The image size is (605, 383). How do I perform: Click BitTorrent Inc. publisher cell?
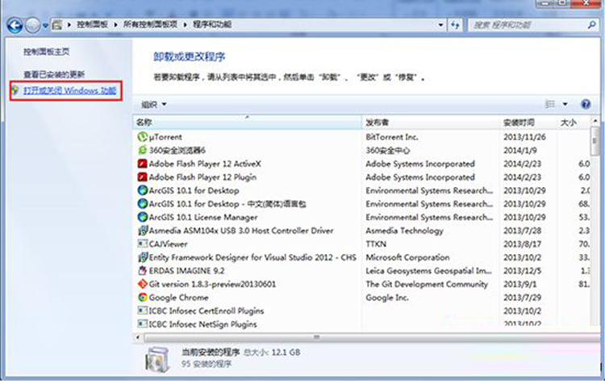[x=392, y=137]
